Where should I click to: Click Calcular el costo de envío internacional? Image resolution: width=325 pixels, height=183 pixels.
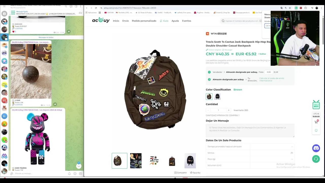point(272,79)
